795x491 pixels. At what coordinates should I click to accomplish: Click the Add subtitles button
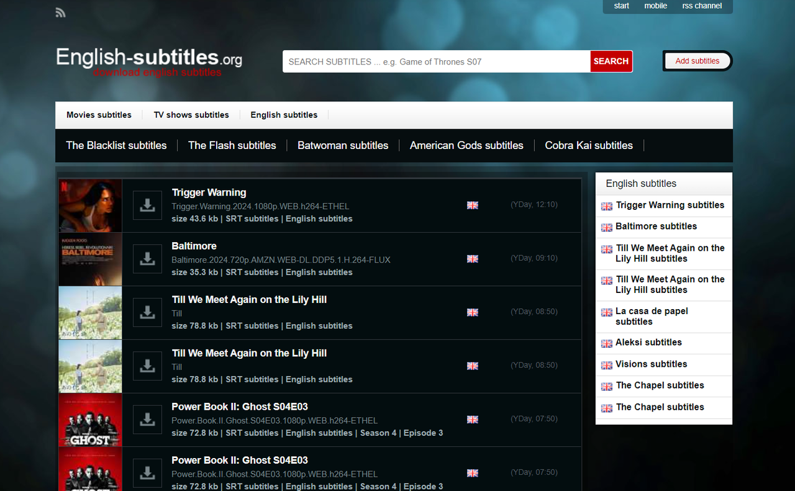tap(697, 61)
